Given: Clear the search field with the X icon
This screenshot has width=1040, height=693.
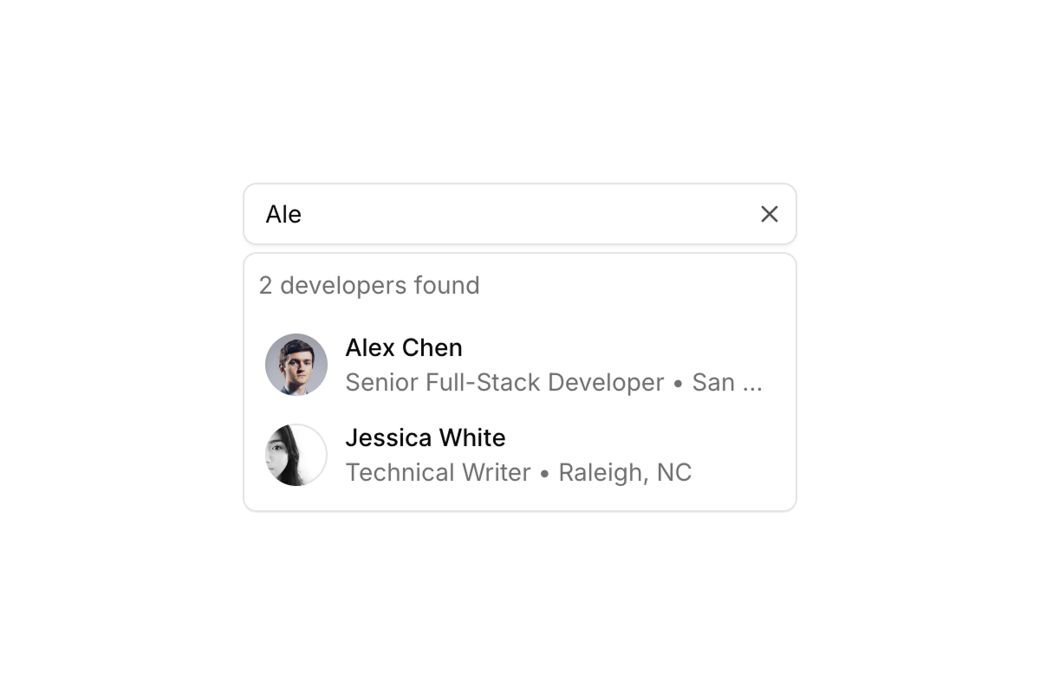Looking at the screenshot, I should [x=769, y=214].
